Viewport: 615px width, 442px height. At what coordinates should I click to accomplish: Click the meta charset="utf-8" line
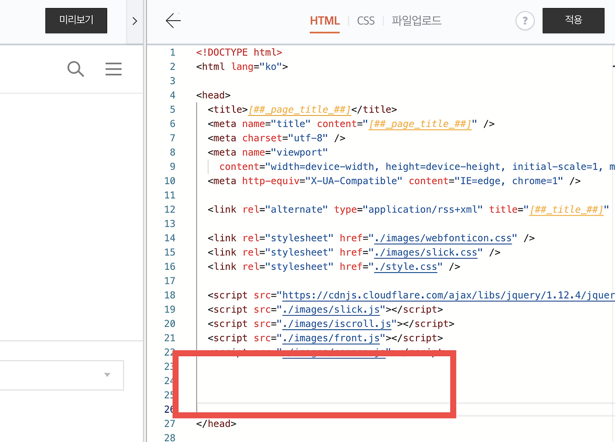click(x=277, y=138)
